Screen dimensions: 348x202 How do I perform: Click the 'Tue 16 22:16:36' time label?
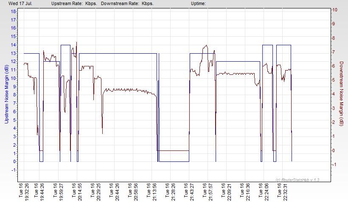(245, 192)
